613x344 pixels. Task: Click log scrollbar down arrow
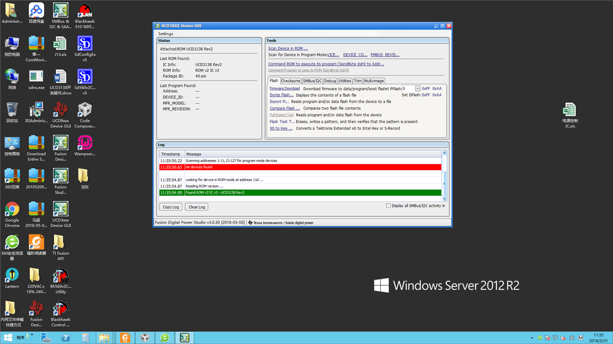[444, 199]
